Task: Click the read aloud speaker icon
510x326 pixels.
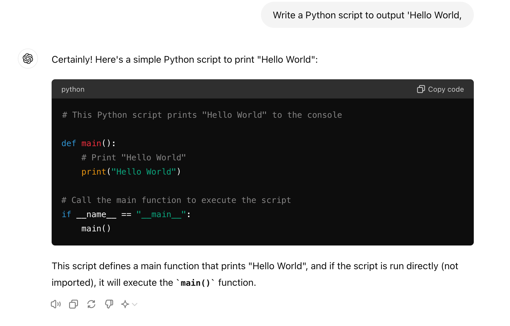Action: [x=55, y=304]
